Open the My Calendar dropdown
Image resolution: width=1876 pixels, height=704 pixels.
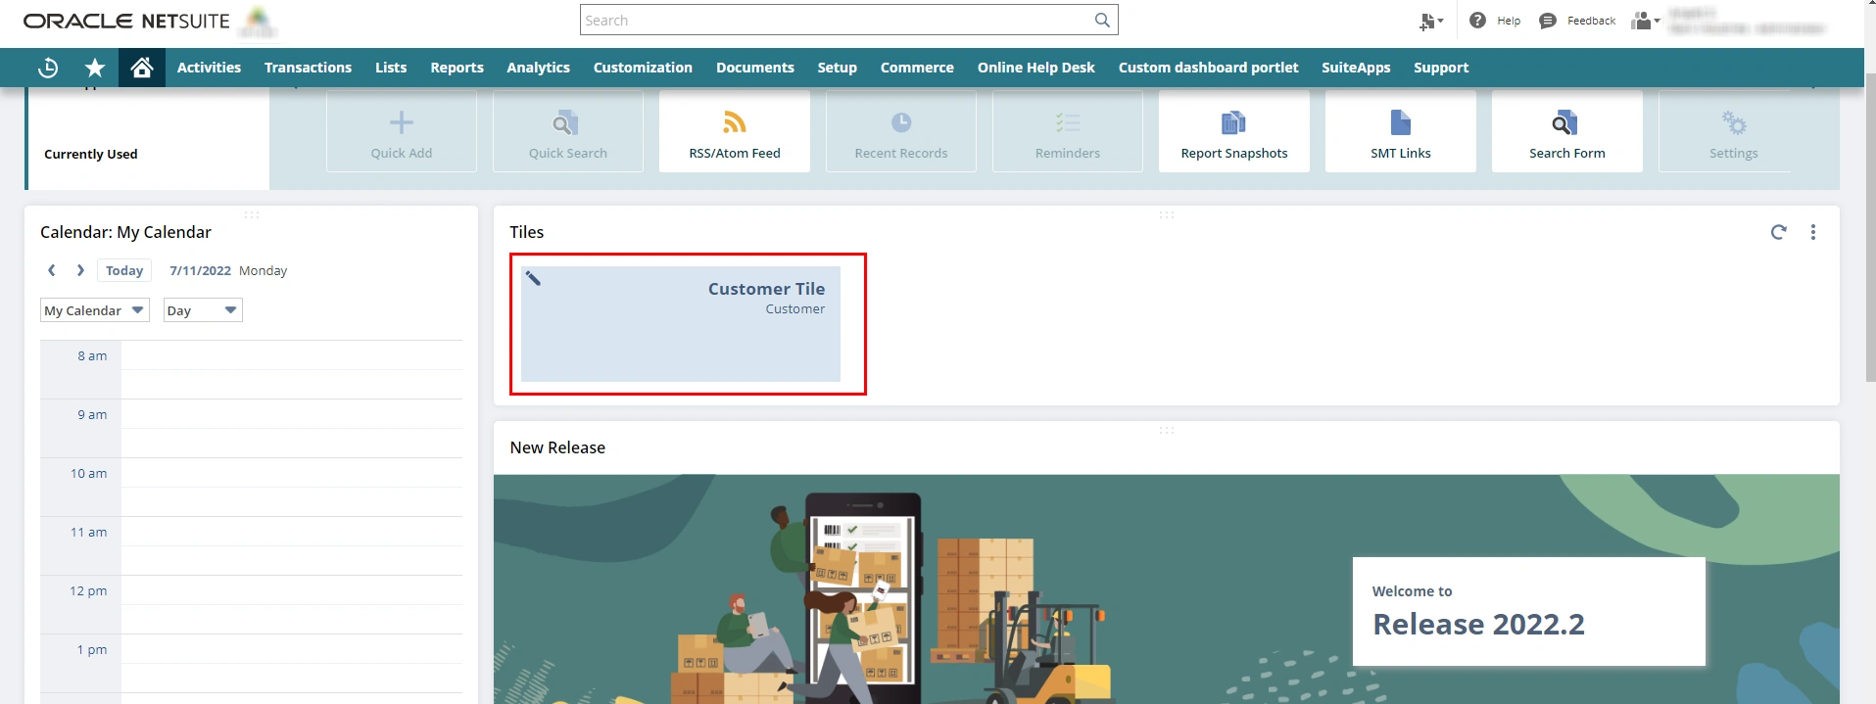pos(95,310)
